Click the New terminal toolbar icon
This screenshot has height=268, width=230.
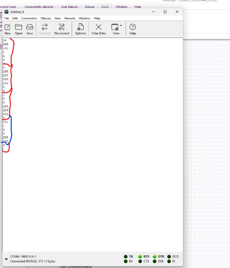tap(7, 29)
